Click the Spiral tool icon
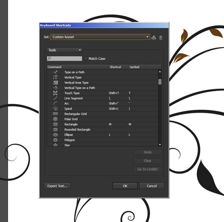Image resolution: width=224 pixels, height=222 pixels. pyautogui.click(x=55, y=109)
